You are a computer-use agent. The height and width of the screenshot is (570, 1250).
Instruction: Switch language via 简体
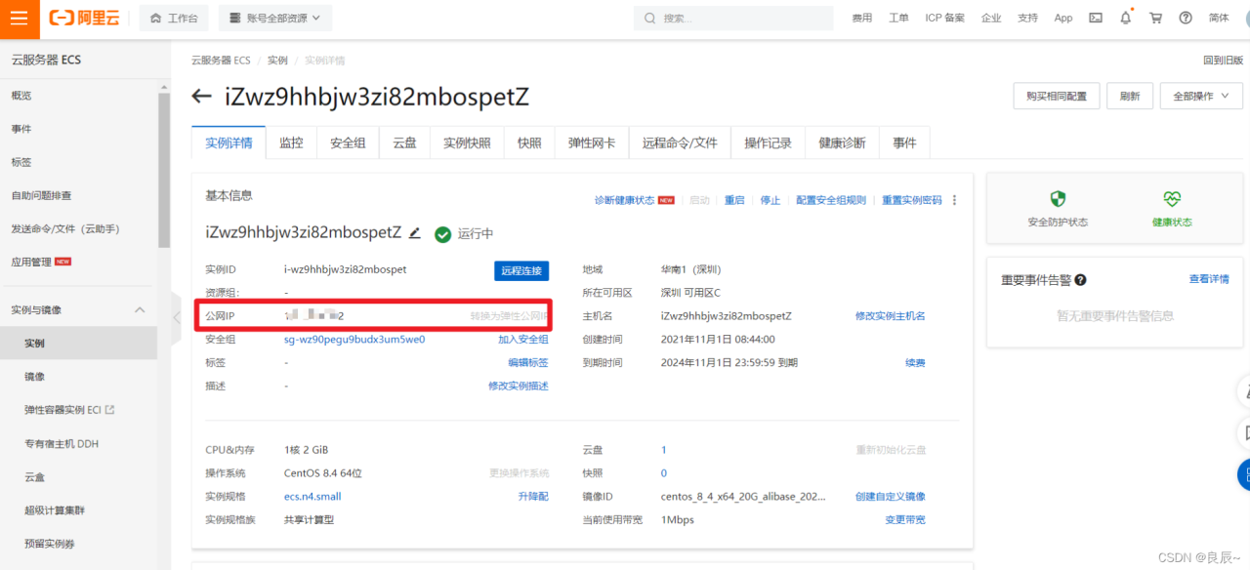(x=1219, y=19)
